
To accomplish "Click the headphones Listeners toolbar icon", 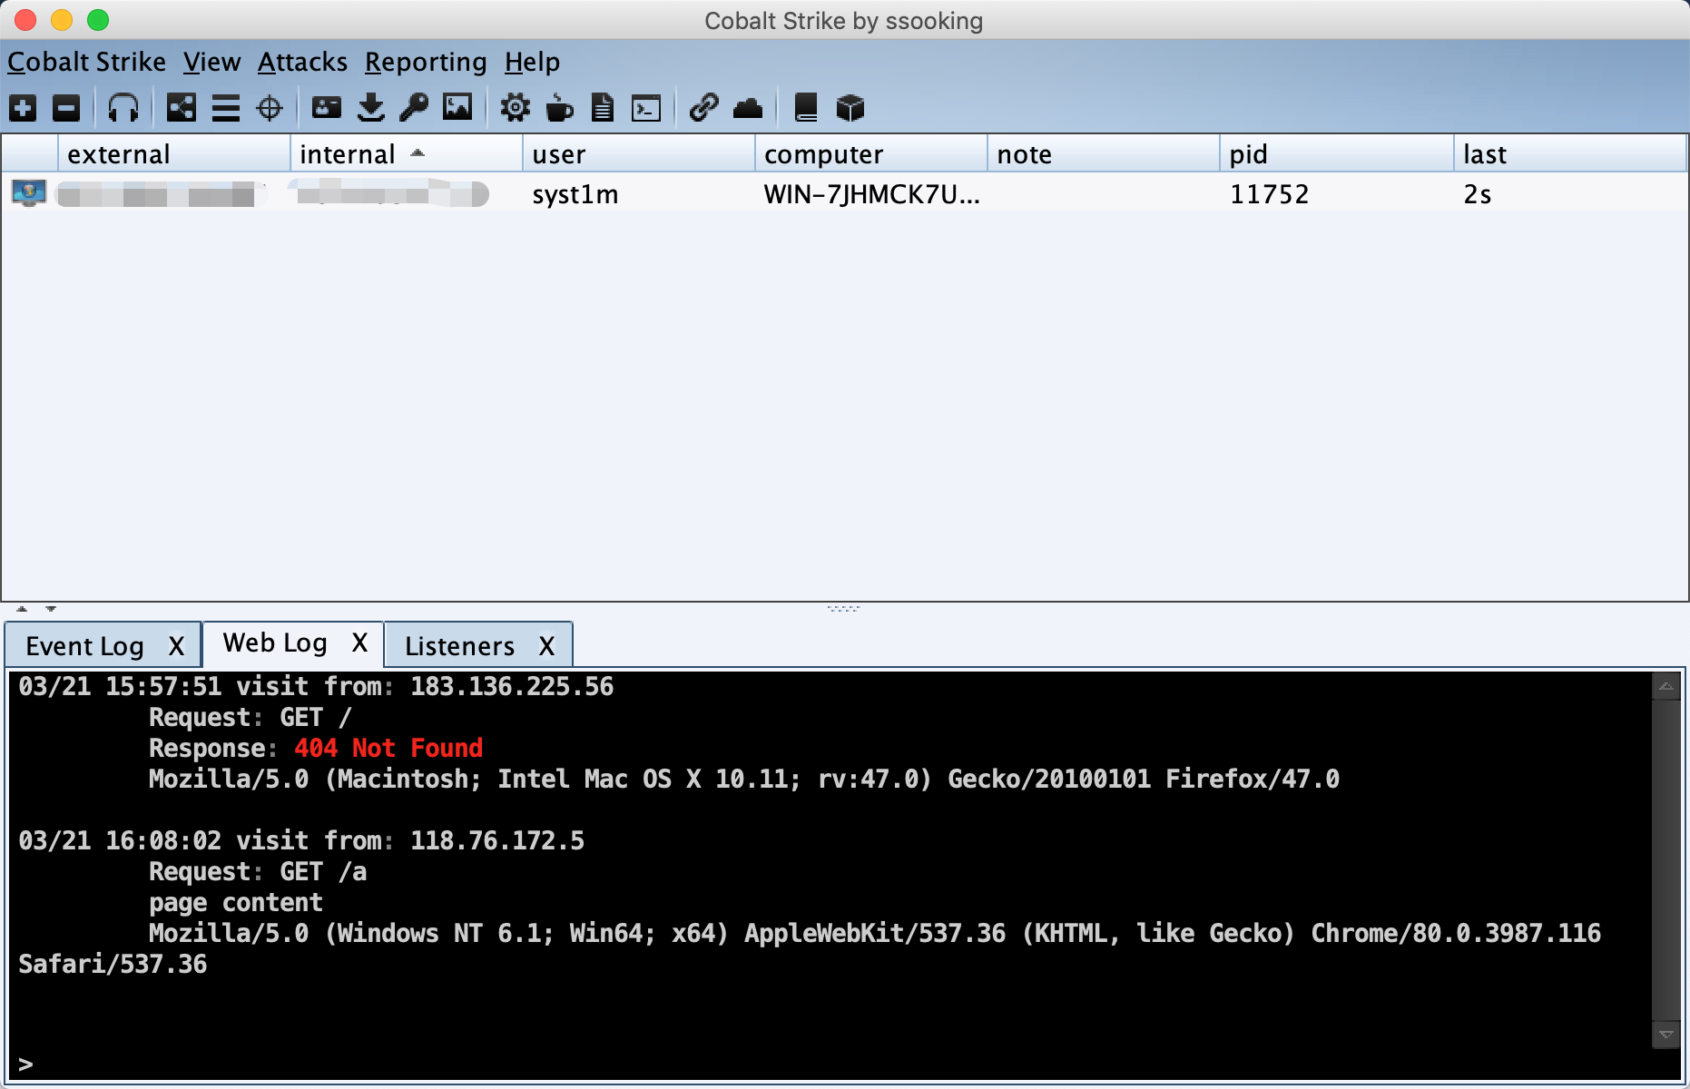I will (x=123, y=108).
